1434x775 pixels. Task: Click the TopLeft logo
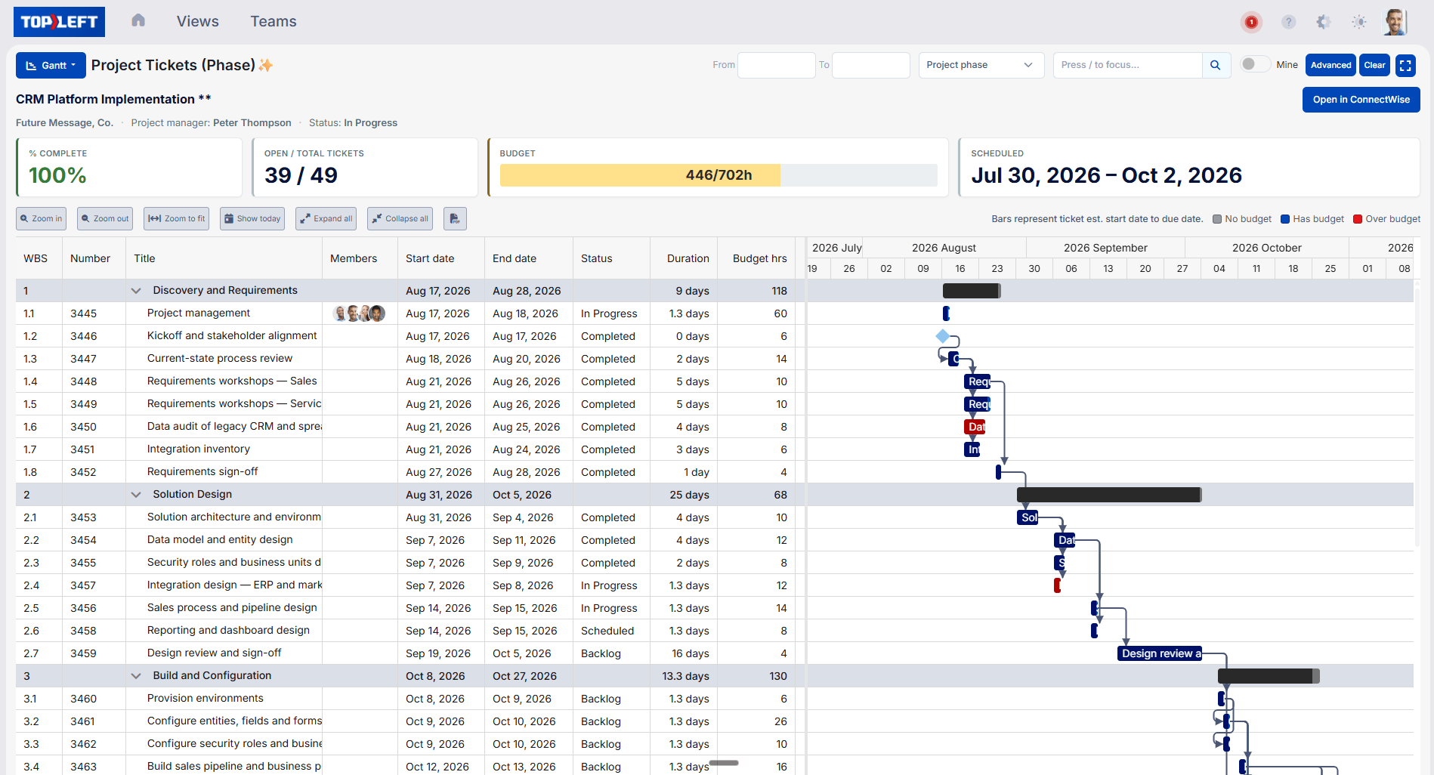coord(59,22)
